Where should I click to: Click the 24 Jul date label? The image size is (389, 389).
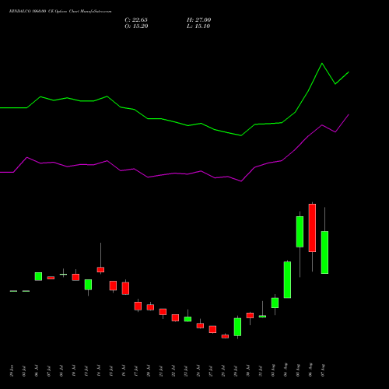[x=198, y=370]
